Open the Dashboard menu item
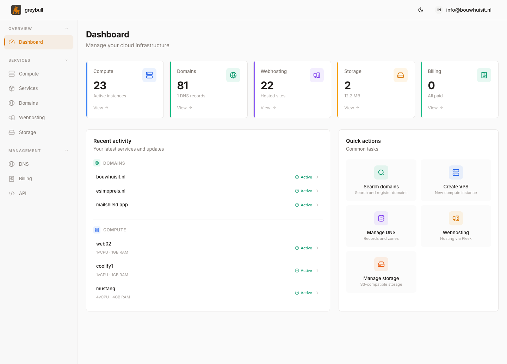This screenshot has width=507, height=364. click(31, 42)
